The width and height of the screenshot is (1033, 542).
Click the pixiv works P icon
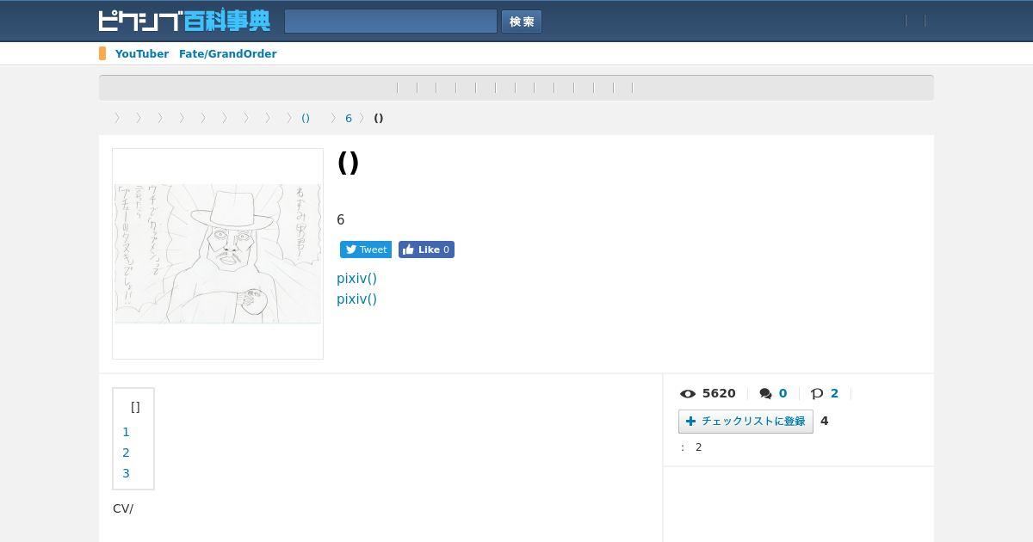(x=817, y=394)
